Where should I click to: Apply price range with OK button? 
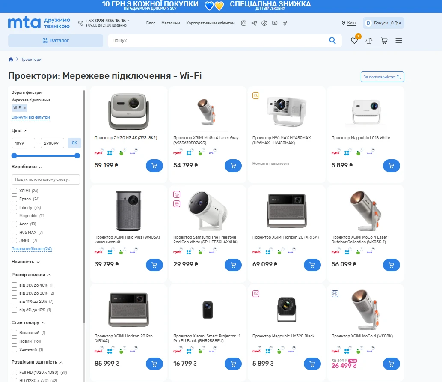(74, 143)
